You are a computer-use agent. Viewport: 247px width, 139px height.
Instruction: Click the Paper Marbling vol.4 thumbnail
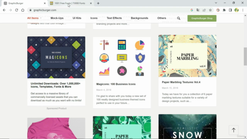(x=188, y=56)
